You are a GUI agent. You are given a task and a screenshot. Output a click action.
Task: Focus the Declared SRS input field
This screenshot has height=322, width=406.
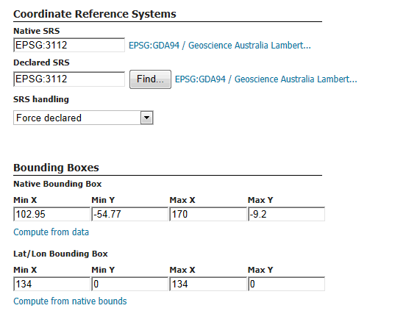pos(69,79)
